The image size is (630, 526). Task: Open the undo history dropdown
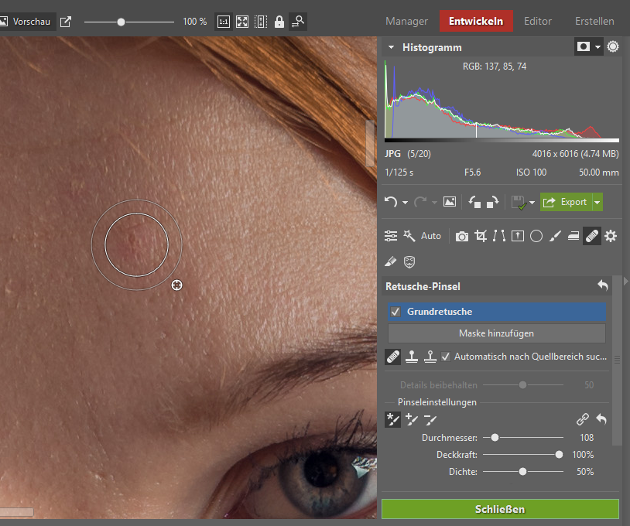tap(405, 203)
